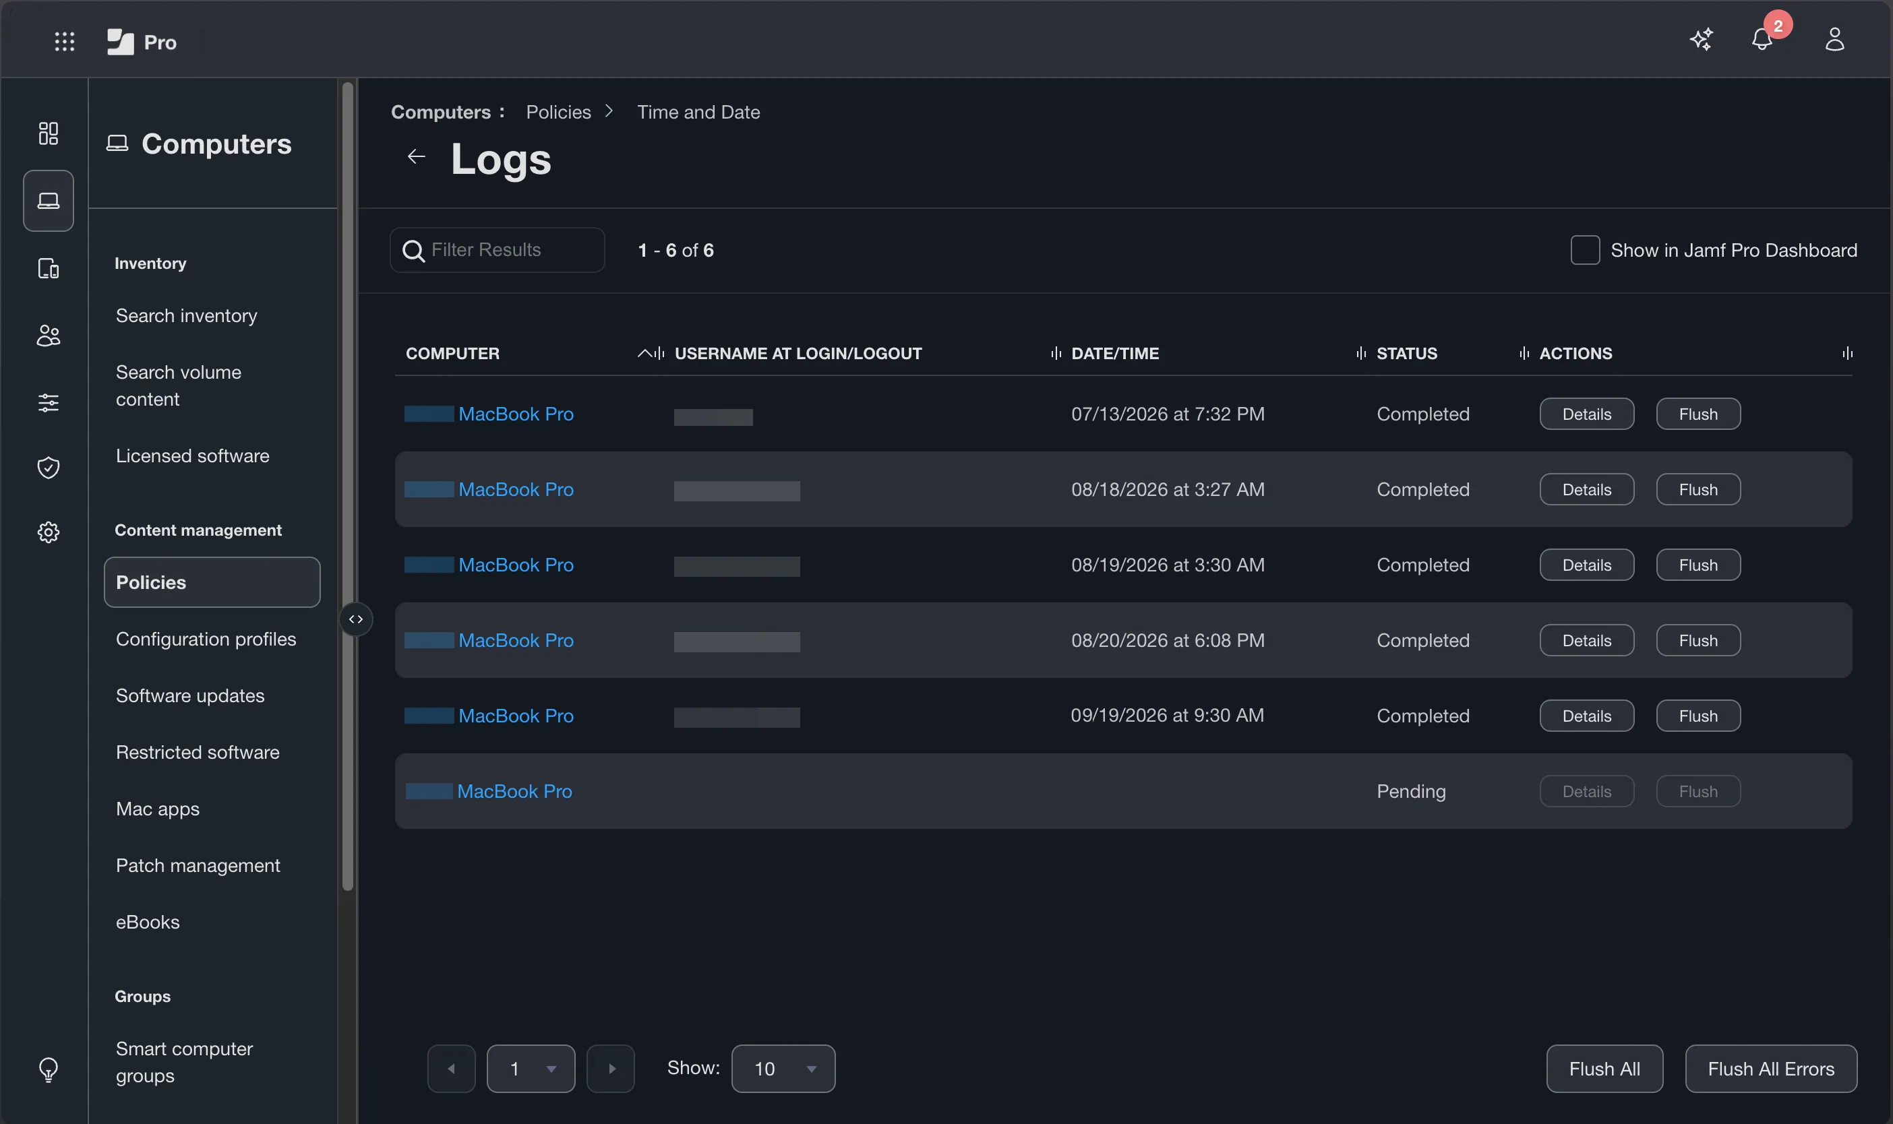Click the sidebar vertical scrollbar
The image size is (1893, 1124).
[348, 487]
